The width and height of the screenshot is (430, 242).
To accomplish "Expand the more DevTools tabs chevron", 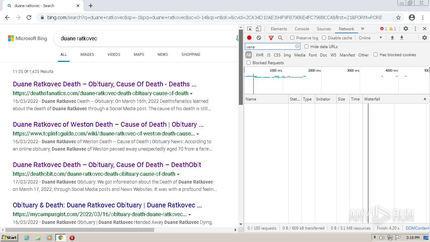I will coord(362,29).
